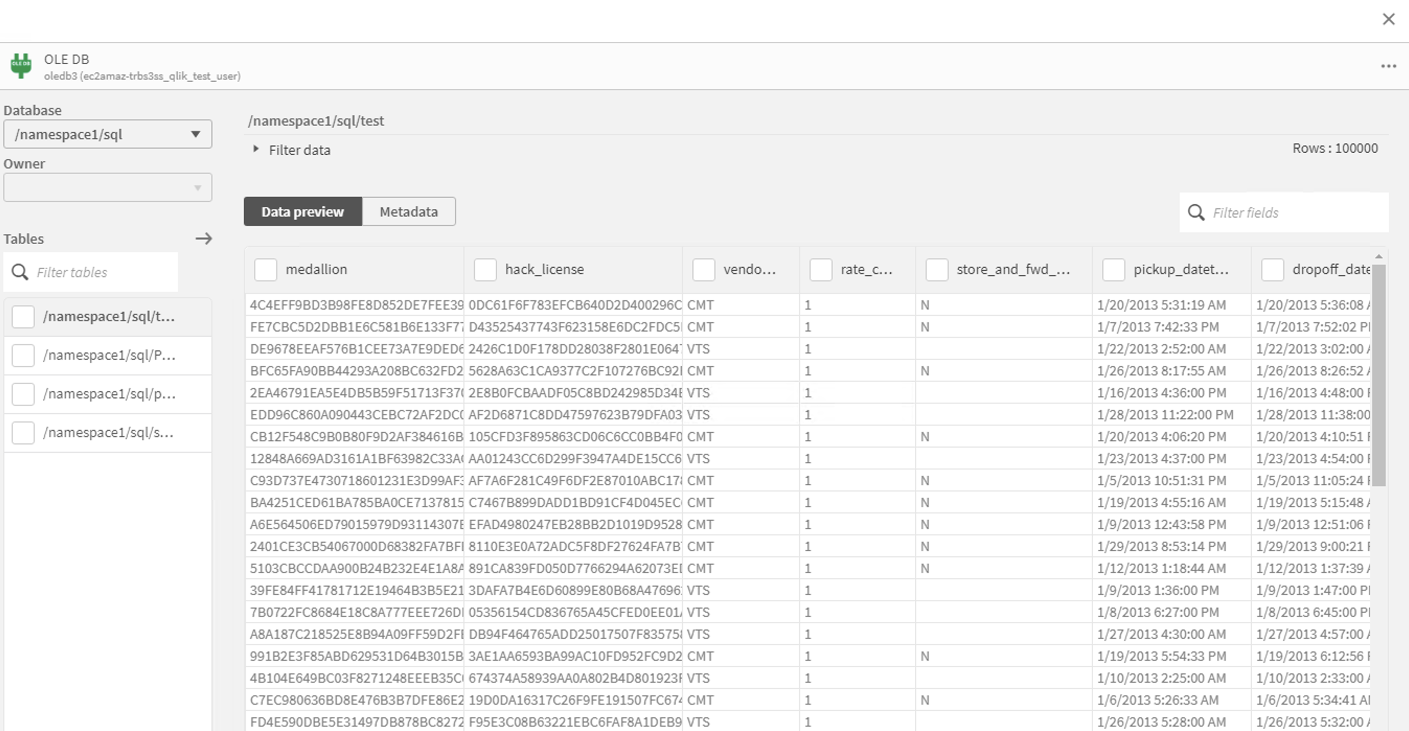
Task: Click the Tables arrow icon
Action: pyautogui.click(x=203, y=238)
